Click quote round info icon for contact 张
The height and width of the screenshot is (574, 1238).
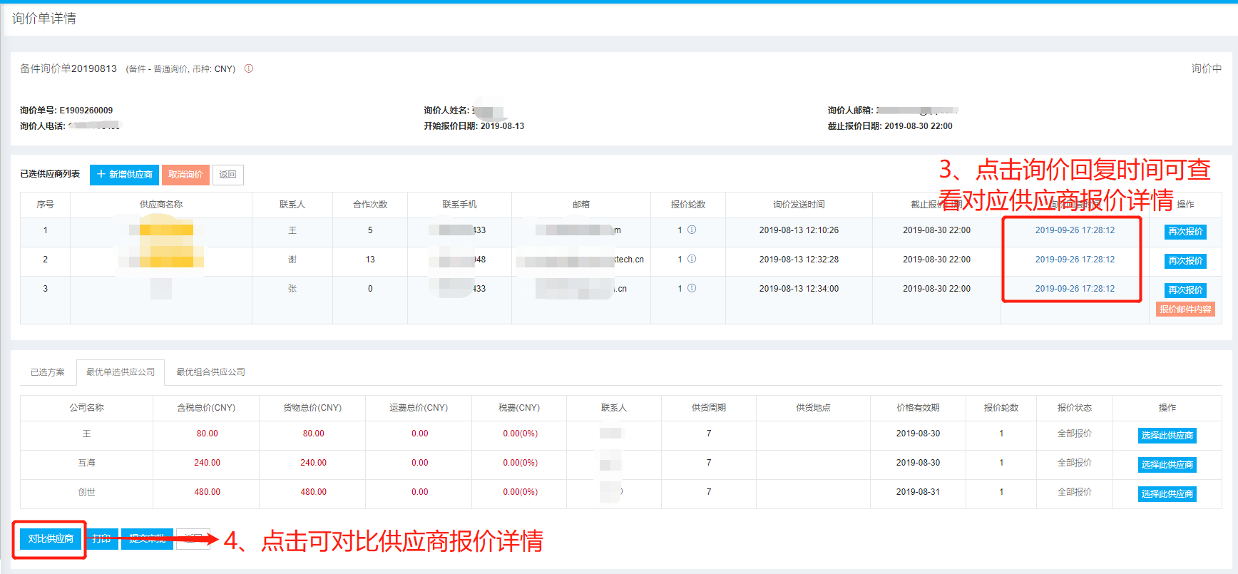pos(692,288)
